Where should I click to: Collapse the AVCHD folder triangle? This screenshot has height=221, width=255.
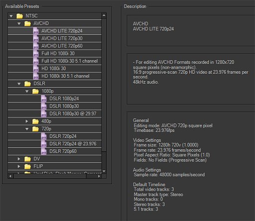click(x=19, y=23)
